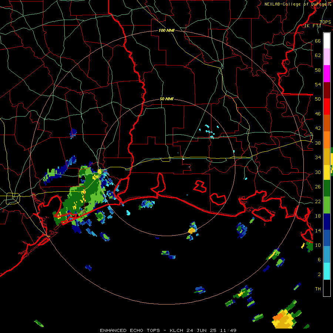Viewport: 333px width, 333px height.
Task: Click the 11:49 timestamp in footer
Action: point(228,330)
